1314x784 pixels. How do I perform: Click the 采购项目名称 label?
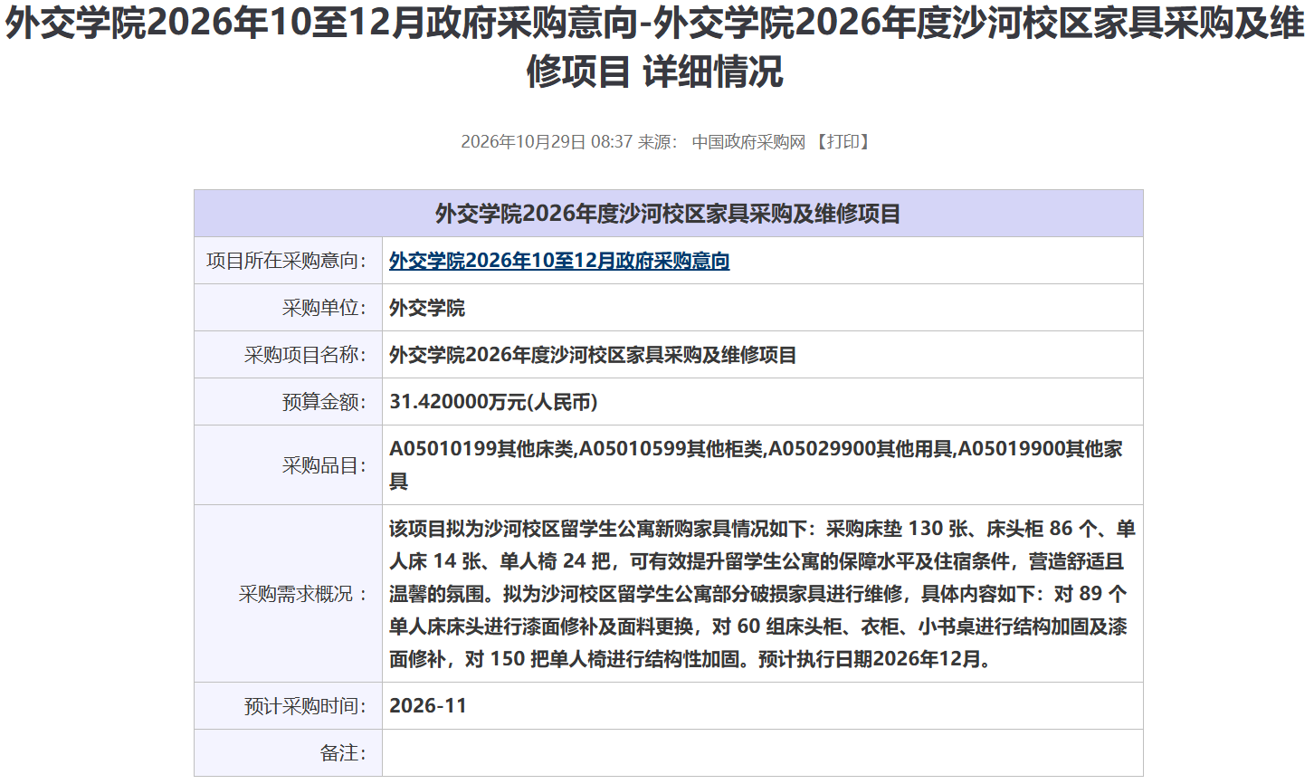[x=306, y=355]
